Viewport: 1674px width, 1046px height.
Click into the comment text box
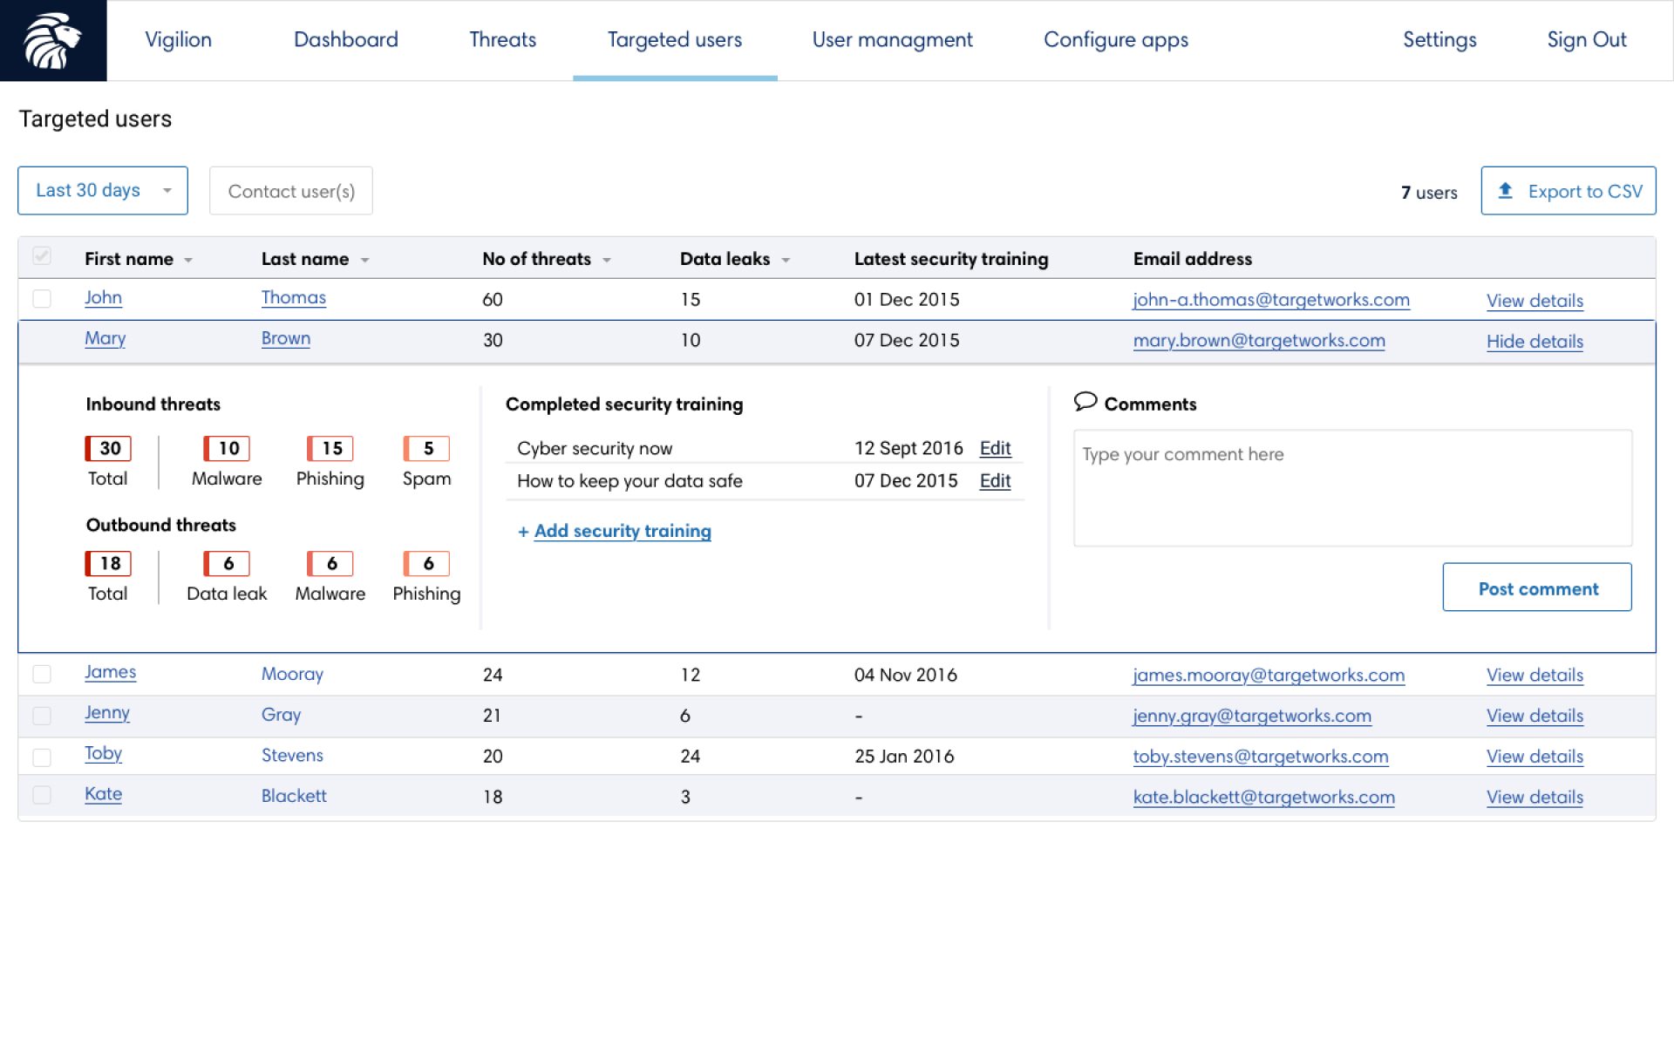tap(1351, 488)
